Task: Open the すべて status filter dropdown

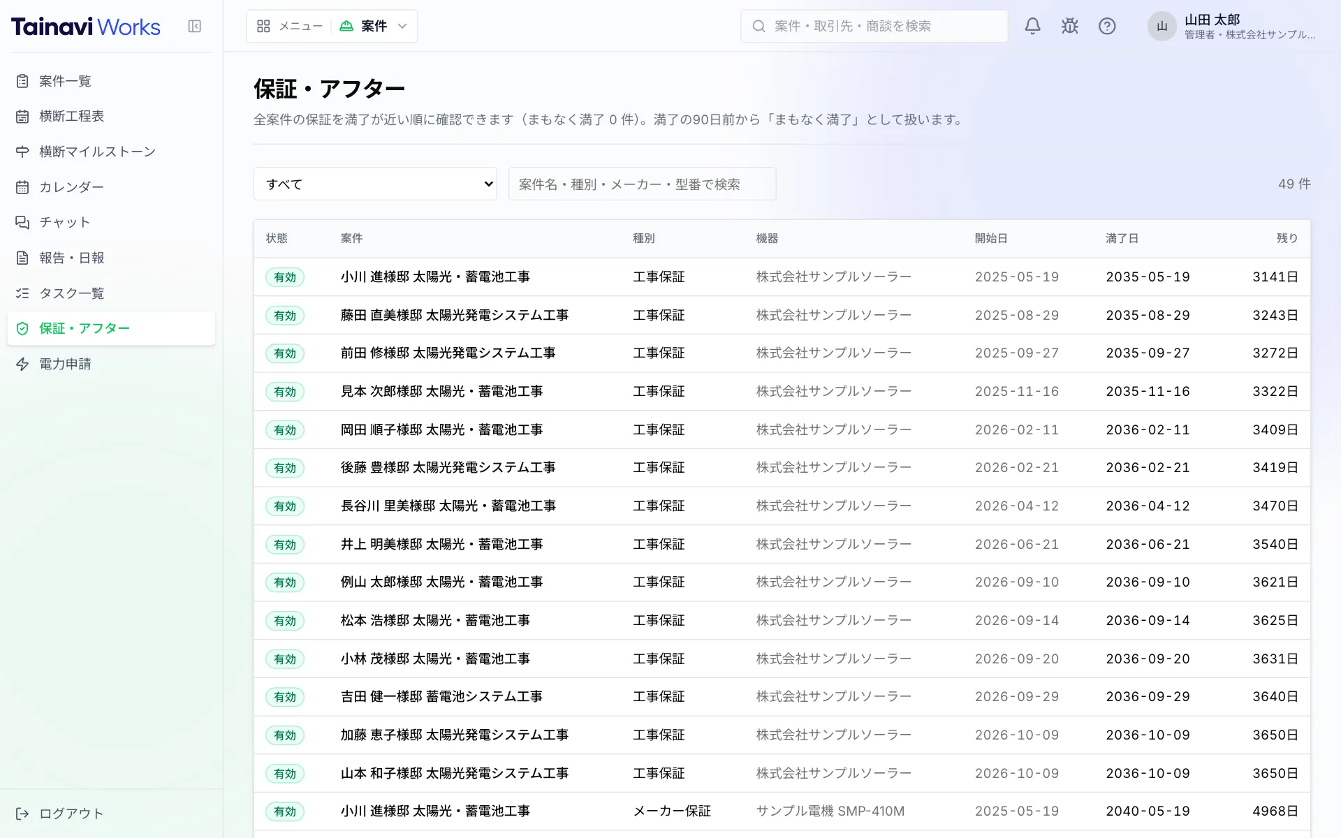Action: point(375,184)
